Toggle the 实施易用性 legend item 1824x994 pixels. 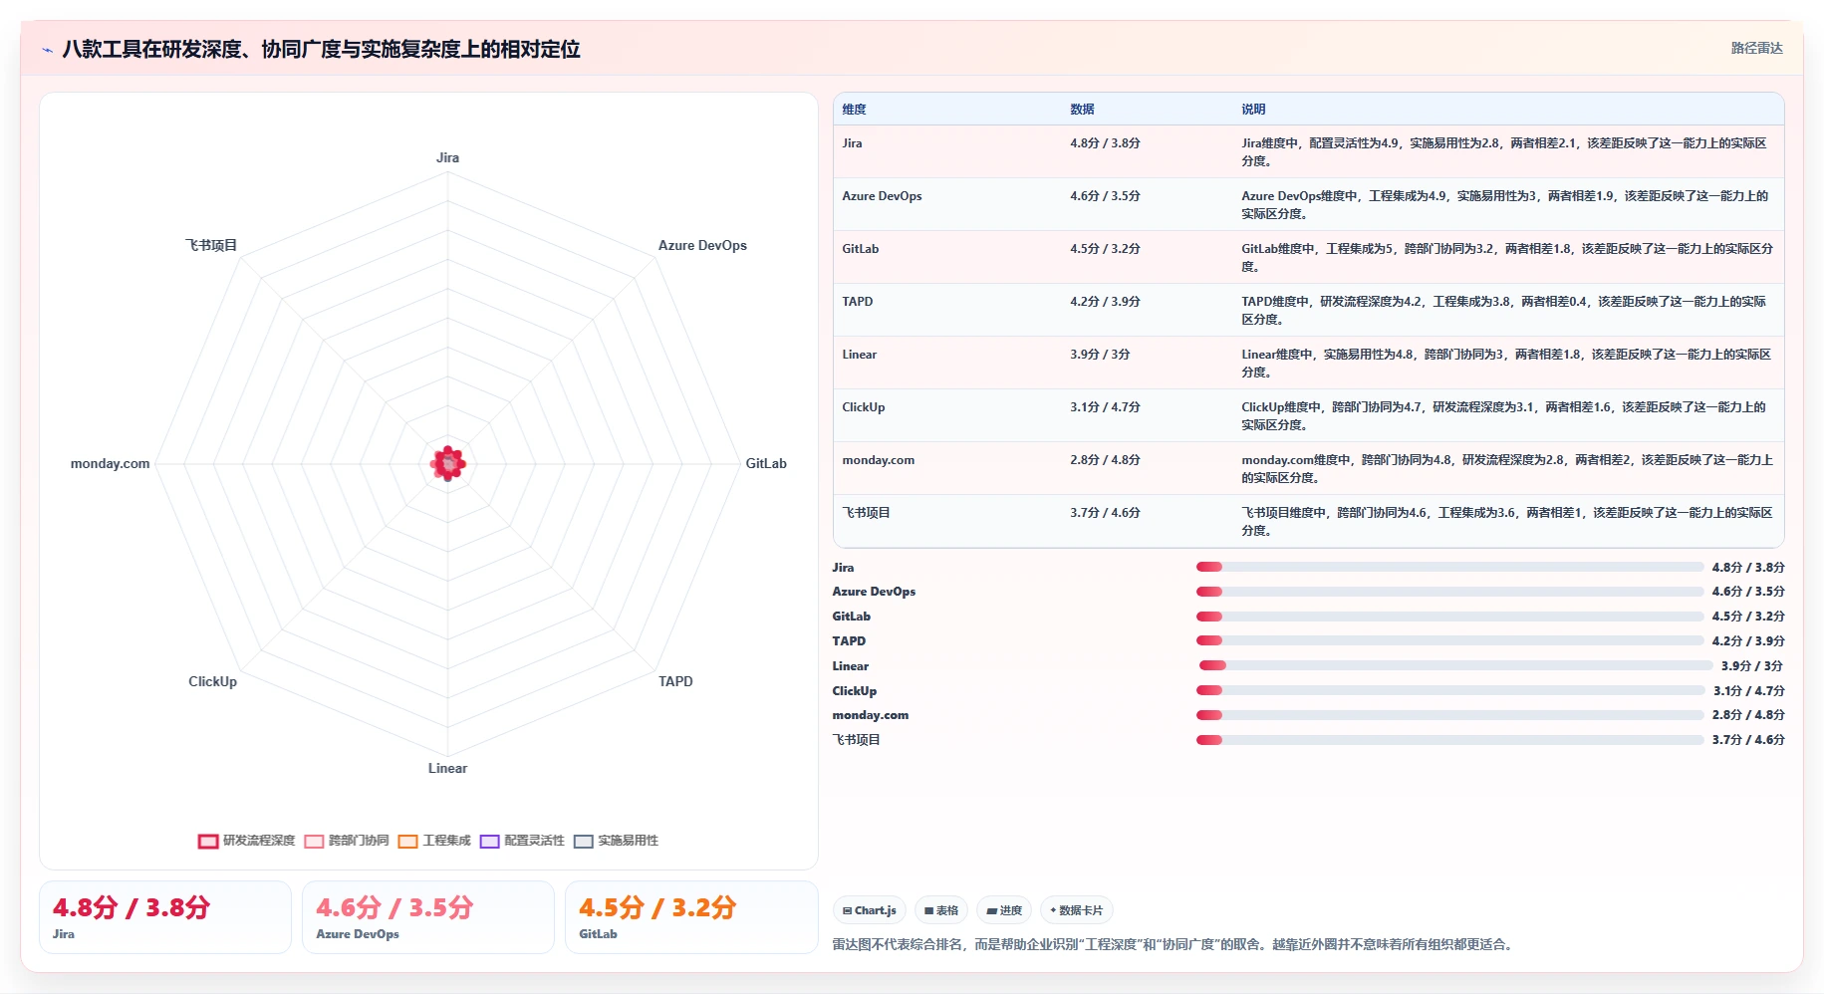point(616,841)
